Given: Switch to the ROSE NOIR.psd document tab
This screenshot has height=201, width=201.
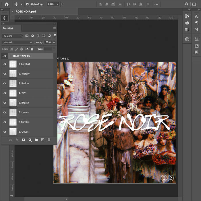Looking at the screenshot, I should pyautogui.click(x=26, y=11).
